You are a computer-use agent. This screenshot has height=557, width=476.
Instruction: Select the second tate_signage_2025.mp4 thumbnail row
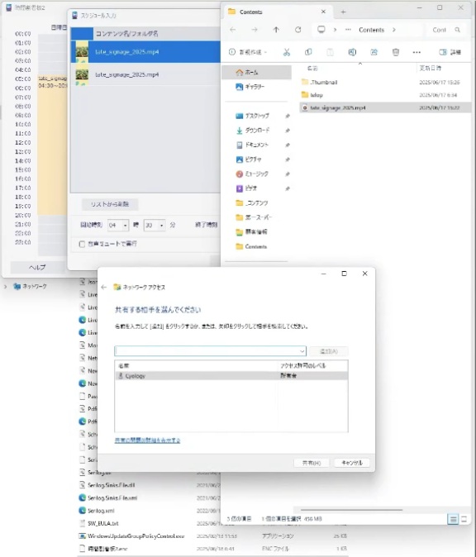click(145, 74)
